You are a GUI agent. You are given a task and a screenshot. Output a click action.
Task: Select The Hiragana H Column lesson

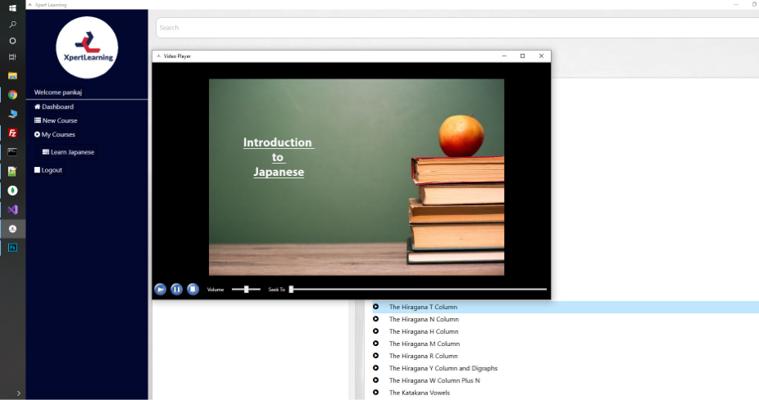coord(423,331)
